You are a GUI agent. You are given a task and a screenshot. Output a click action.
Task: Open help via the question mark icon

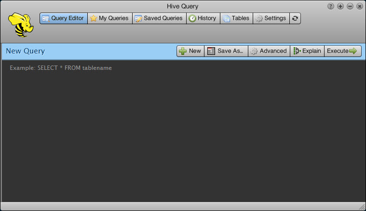click(331, 6)
